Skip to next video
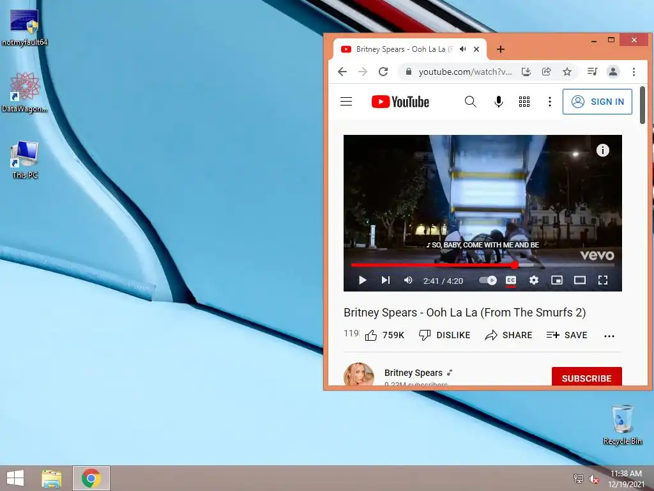 pyautogui.click(x=386, y=280)
